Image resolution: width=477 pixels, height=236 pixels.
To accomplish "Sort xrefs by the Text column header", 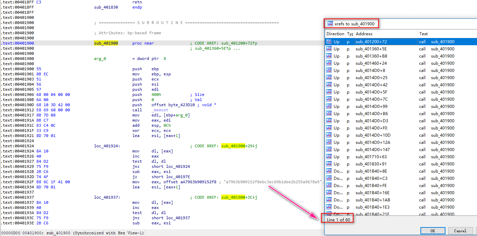I will tap(447, 34).
